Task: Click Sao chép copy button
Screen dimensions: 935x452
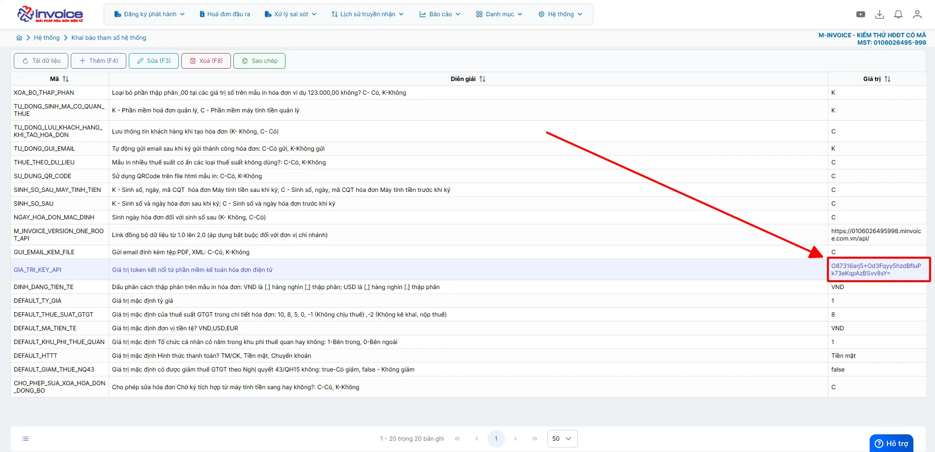Action: tap(259, 61)
